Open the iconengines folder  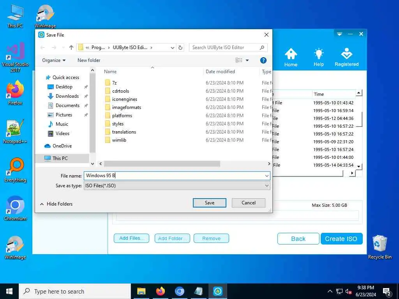pyautogui.click(x=125, y=99)
